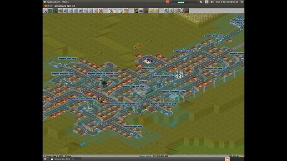The height and width of the screenshot is (161, 287).
Task: Open line management toolbar icon
Action: [x=111, y=11]
